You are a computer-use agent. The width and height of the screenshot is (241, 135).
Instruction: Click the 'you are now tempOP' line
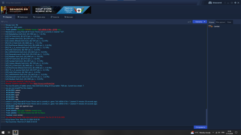(x=19, y=88)
